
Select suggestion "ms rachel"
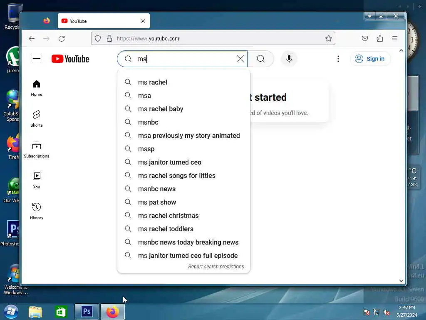click(183, 82)
